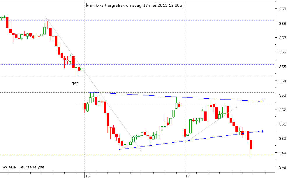This screenshot has height=178, width=287.
Task: Click the 351 price axis label
Action: point(282,124)
